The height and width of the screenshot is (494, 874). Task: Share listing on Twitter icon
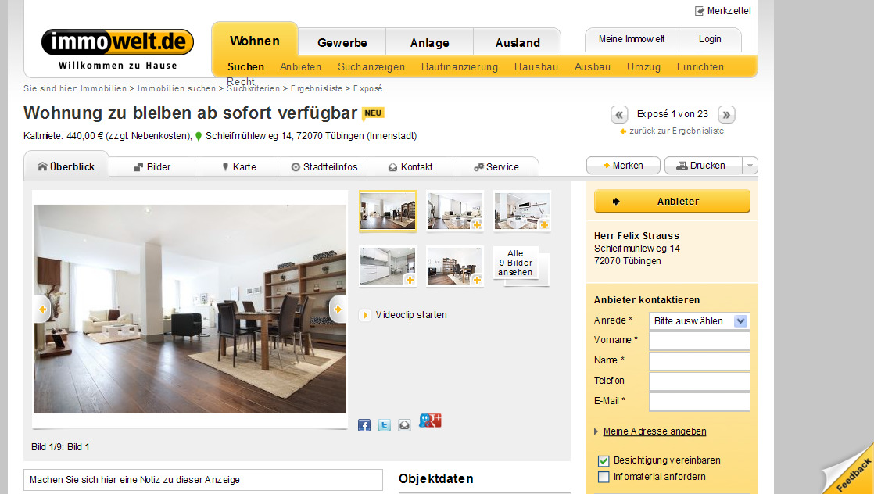pos(384,425)
